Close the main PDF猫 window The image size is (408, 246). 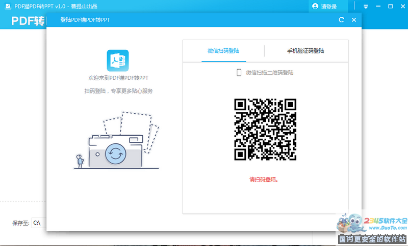coord(403,7)
